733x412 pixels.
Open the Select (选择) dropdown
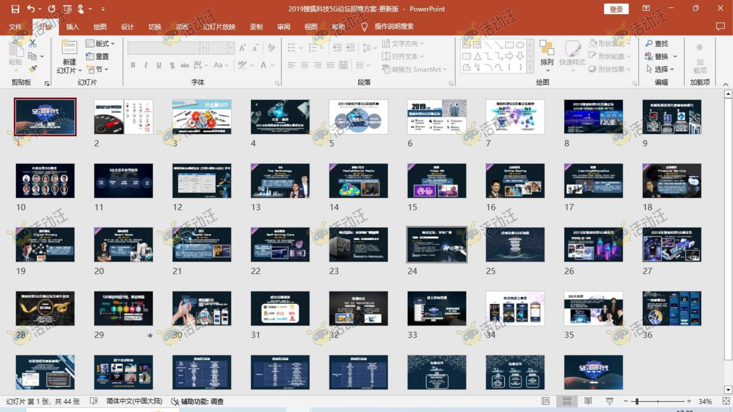660,69
